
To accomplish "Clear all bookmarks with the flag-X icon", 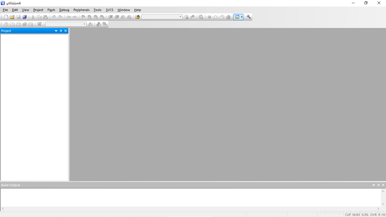I will pos(102,17).
